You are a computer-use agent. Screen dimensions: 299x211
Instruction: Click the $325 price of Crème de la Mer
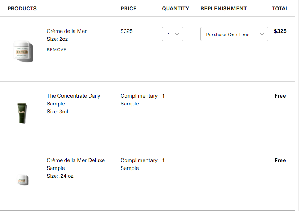coord(127,31)
